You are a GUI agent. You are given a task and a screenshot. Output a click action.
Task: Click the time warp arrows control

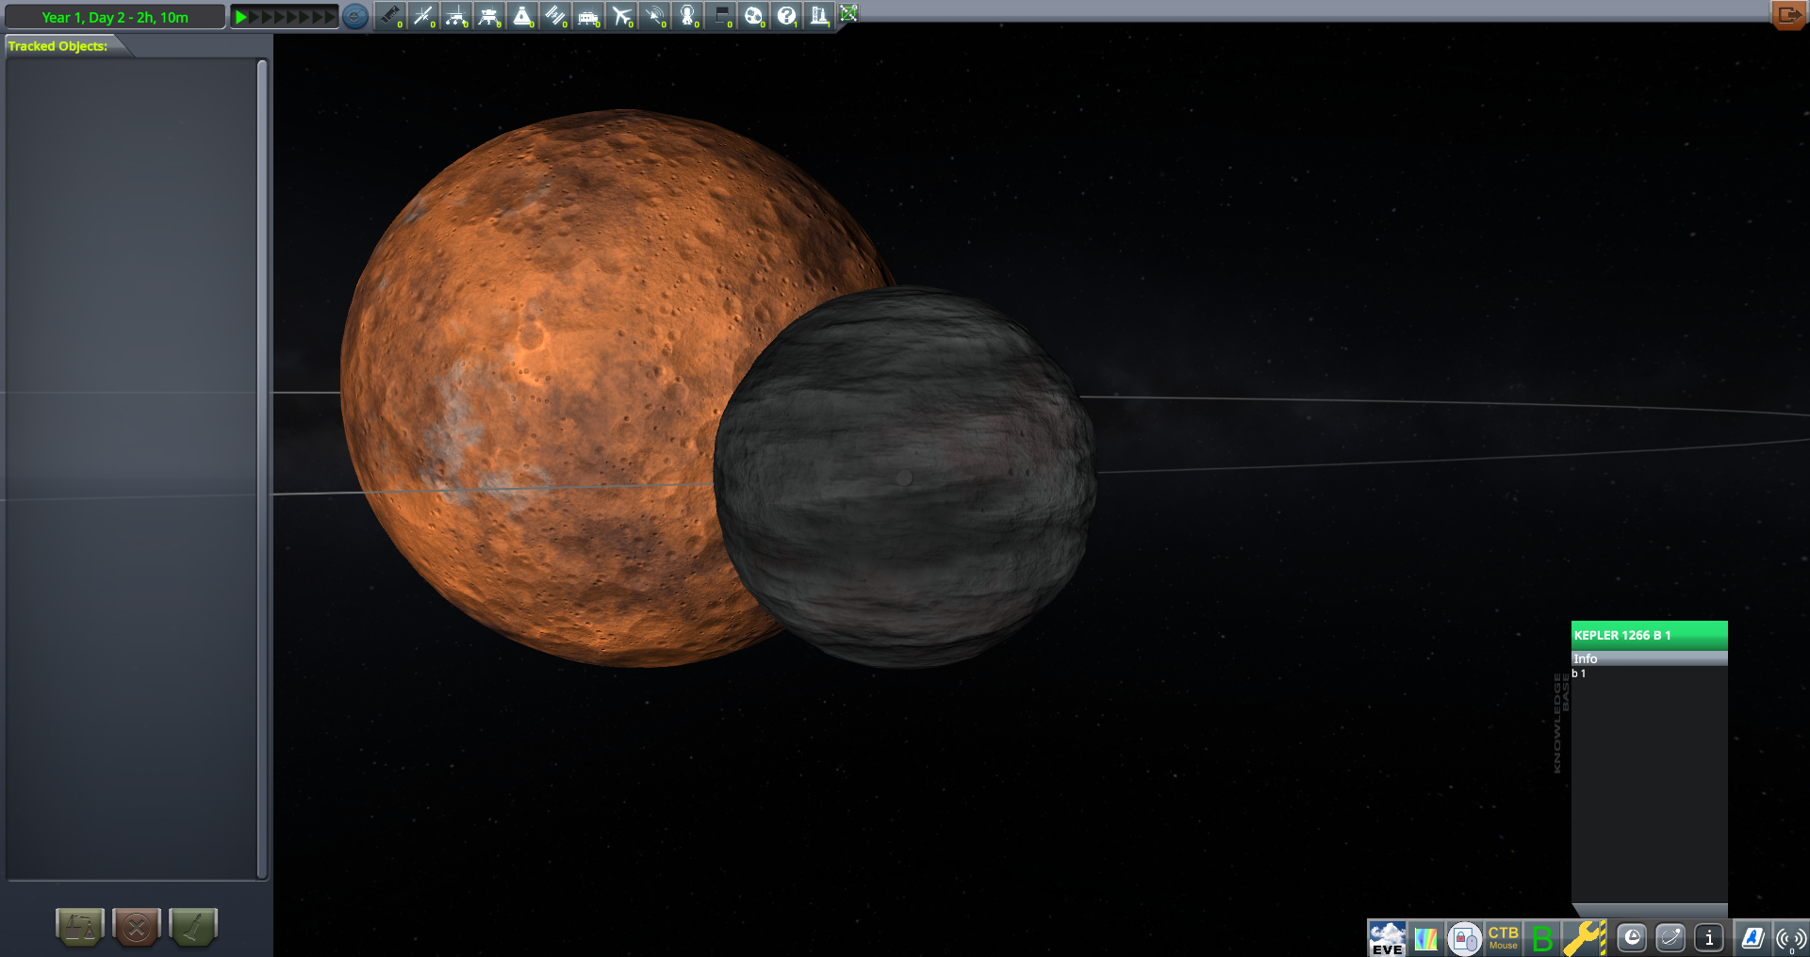point(285,17)
